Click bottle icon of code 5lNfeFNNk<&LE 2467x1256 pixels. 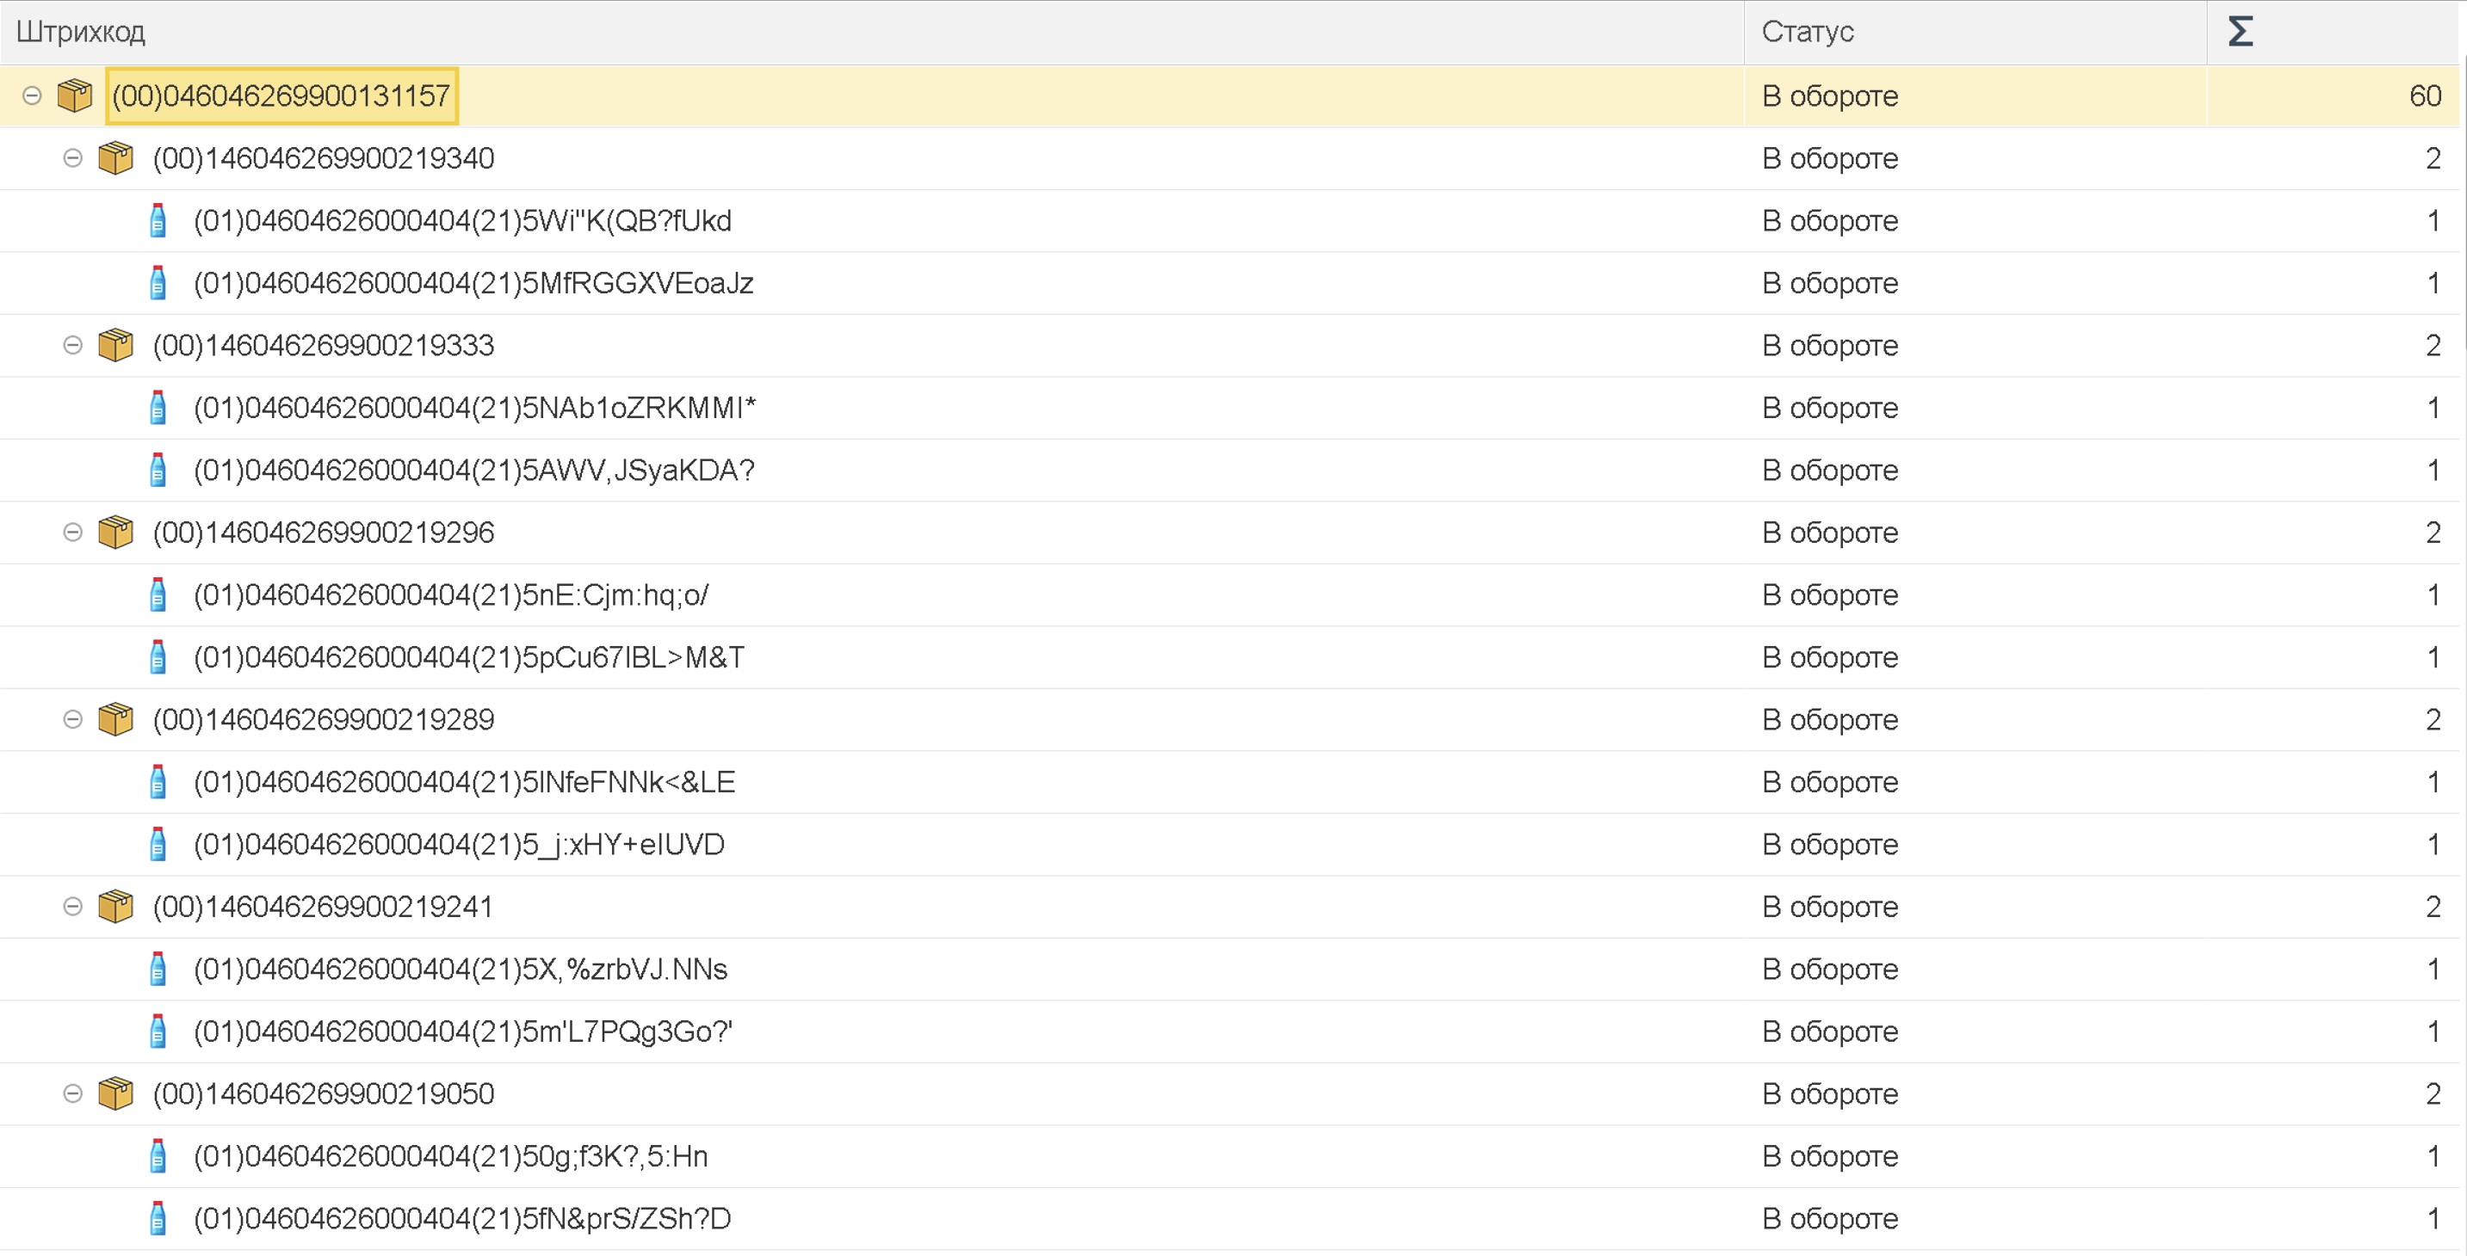pos(158,782)
